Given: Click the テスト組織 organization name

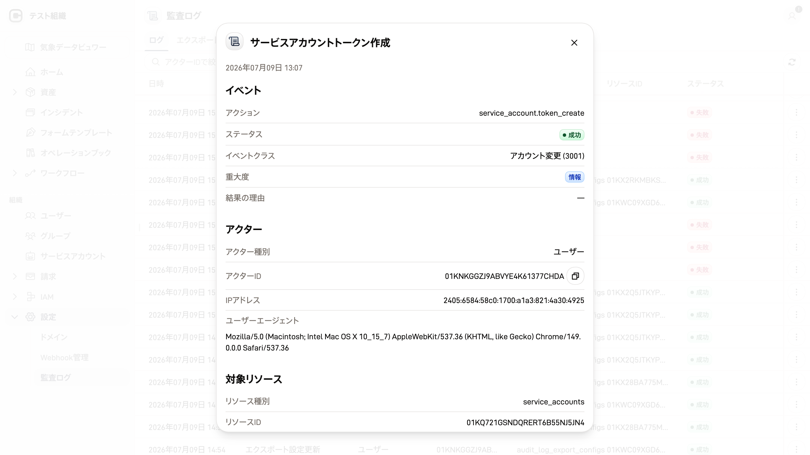Looking at the screenshot, I should point(48,16).
